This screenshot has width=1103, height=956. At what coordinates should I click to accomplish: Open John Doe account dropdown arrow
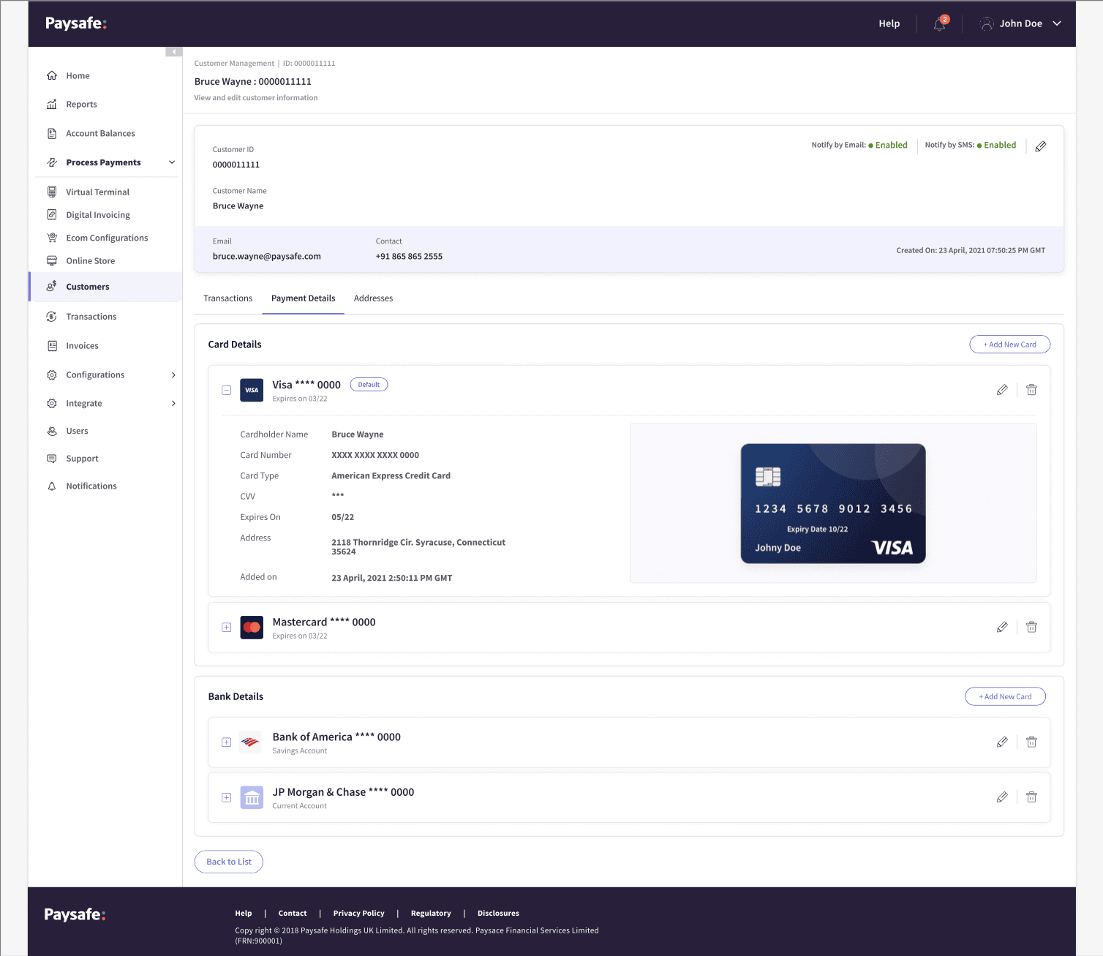(1057, 23)
